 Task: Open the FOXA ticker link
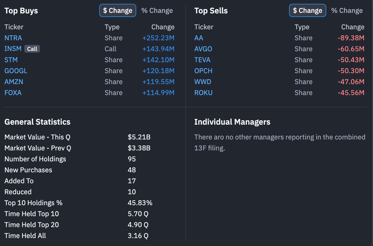click(x=13, y=93)
